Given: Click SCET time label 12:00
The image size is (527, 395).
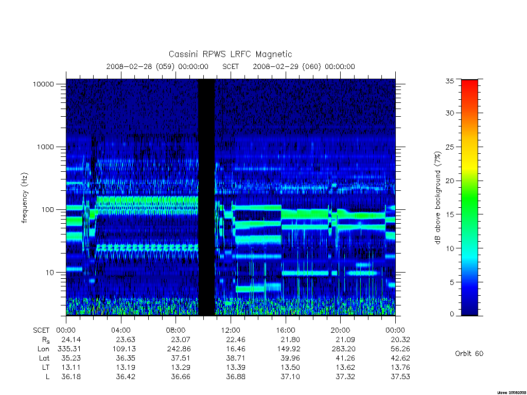Looking at the screenshot, I should click(231, 330).
